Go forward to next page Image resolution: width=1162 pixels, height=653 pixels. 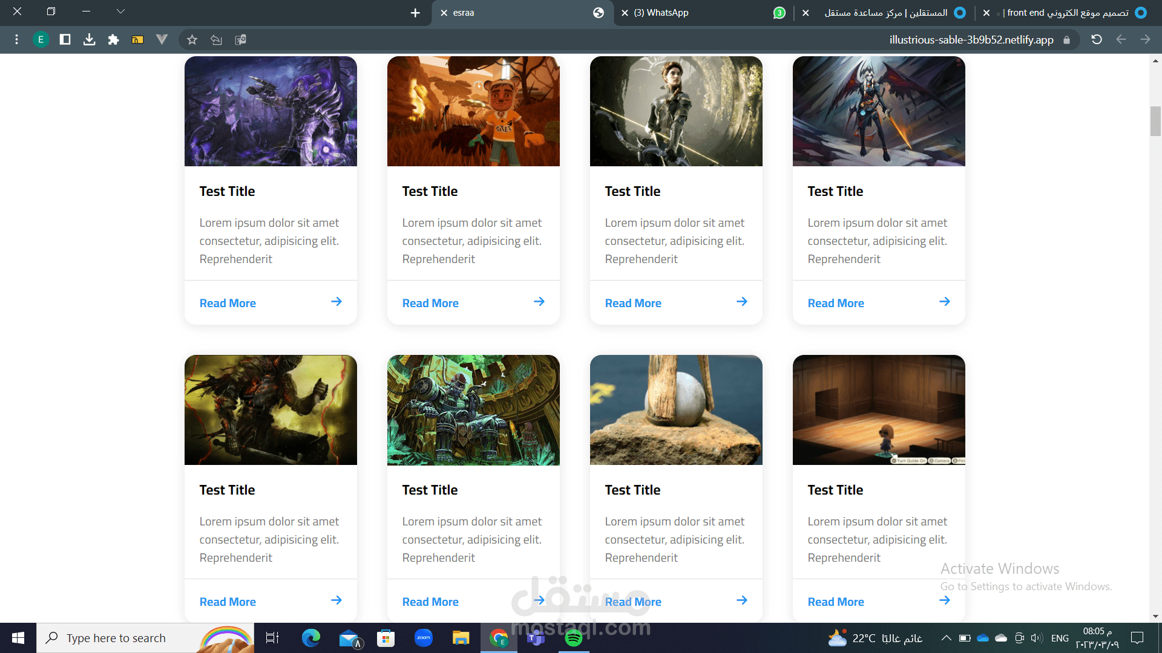tap(1145, 40)
